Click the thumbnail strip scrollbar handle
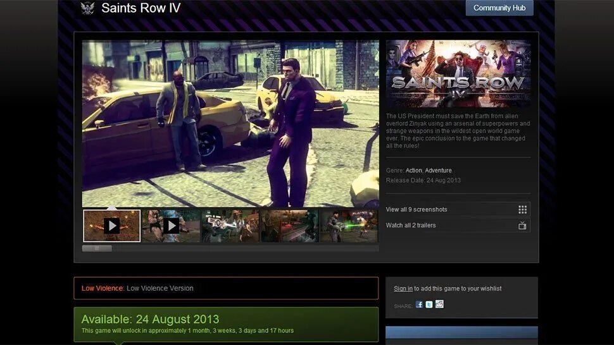Image resolution: width=614 pixels, height=345 pixels. coord(97,248)
